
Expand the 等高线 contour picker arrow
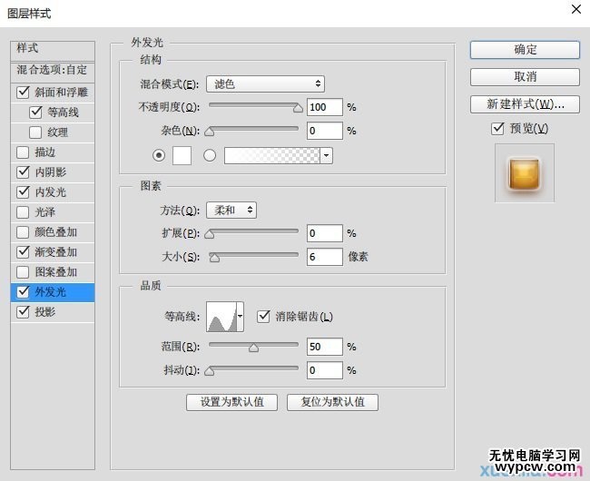[240, 316]
